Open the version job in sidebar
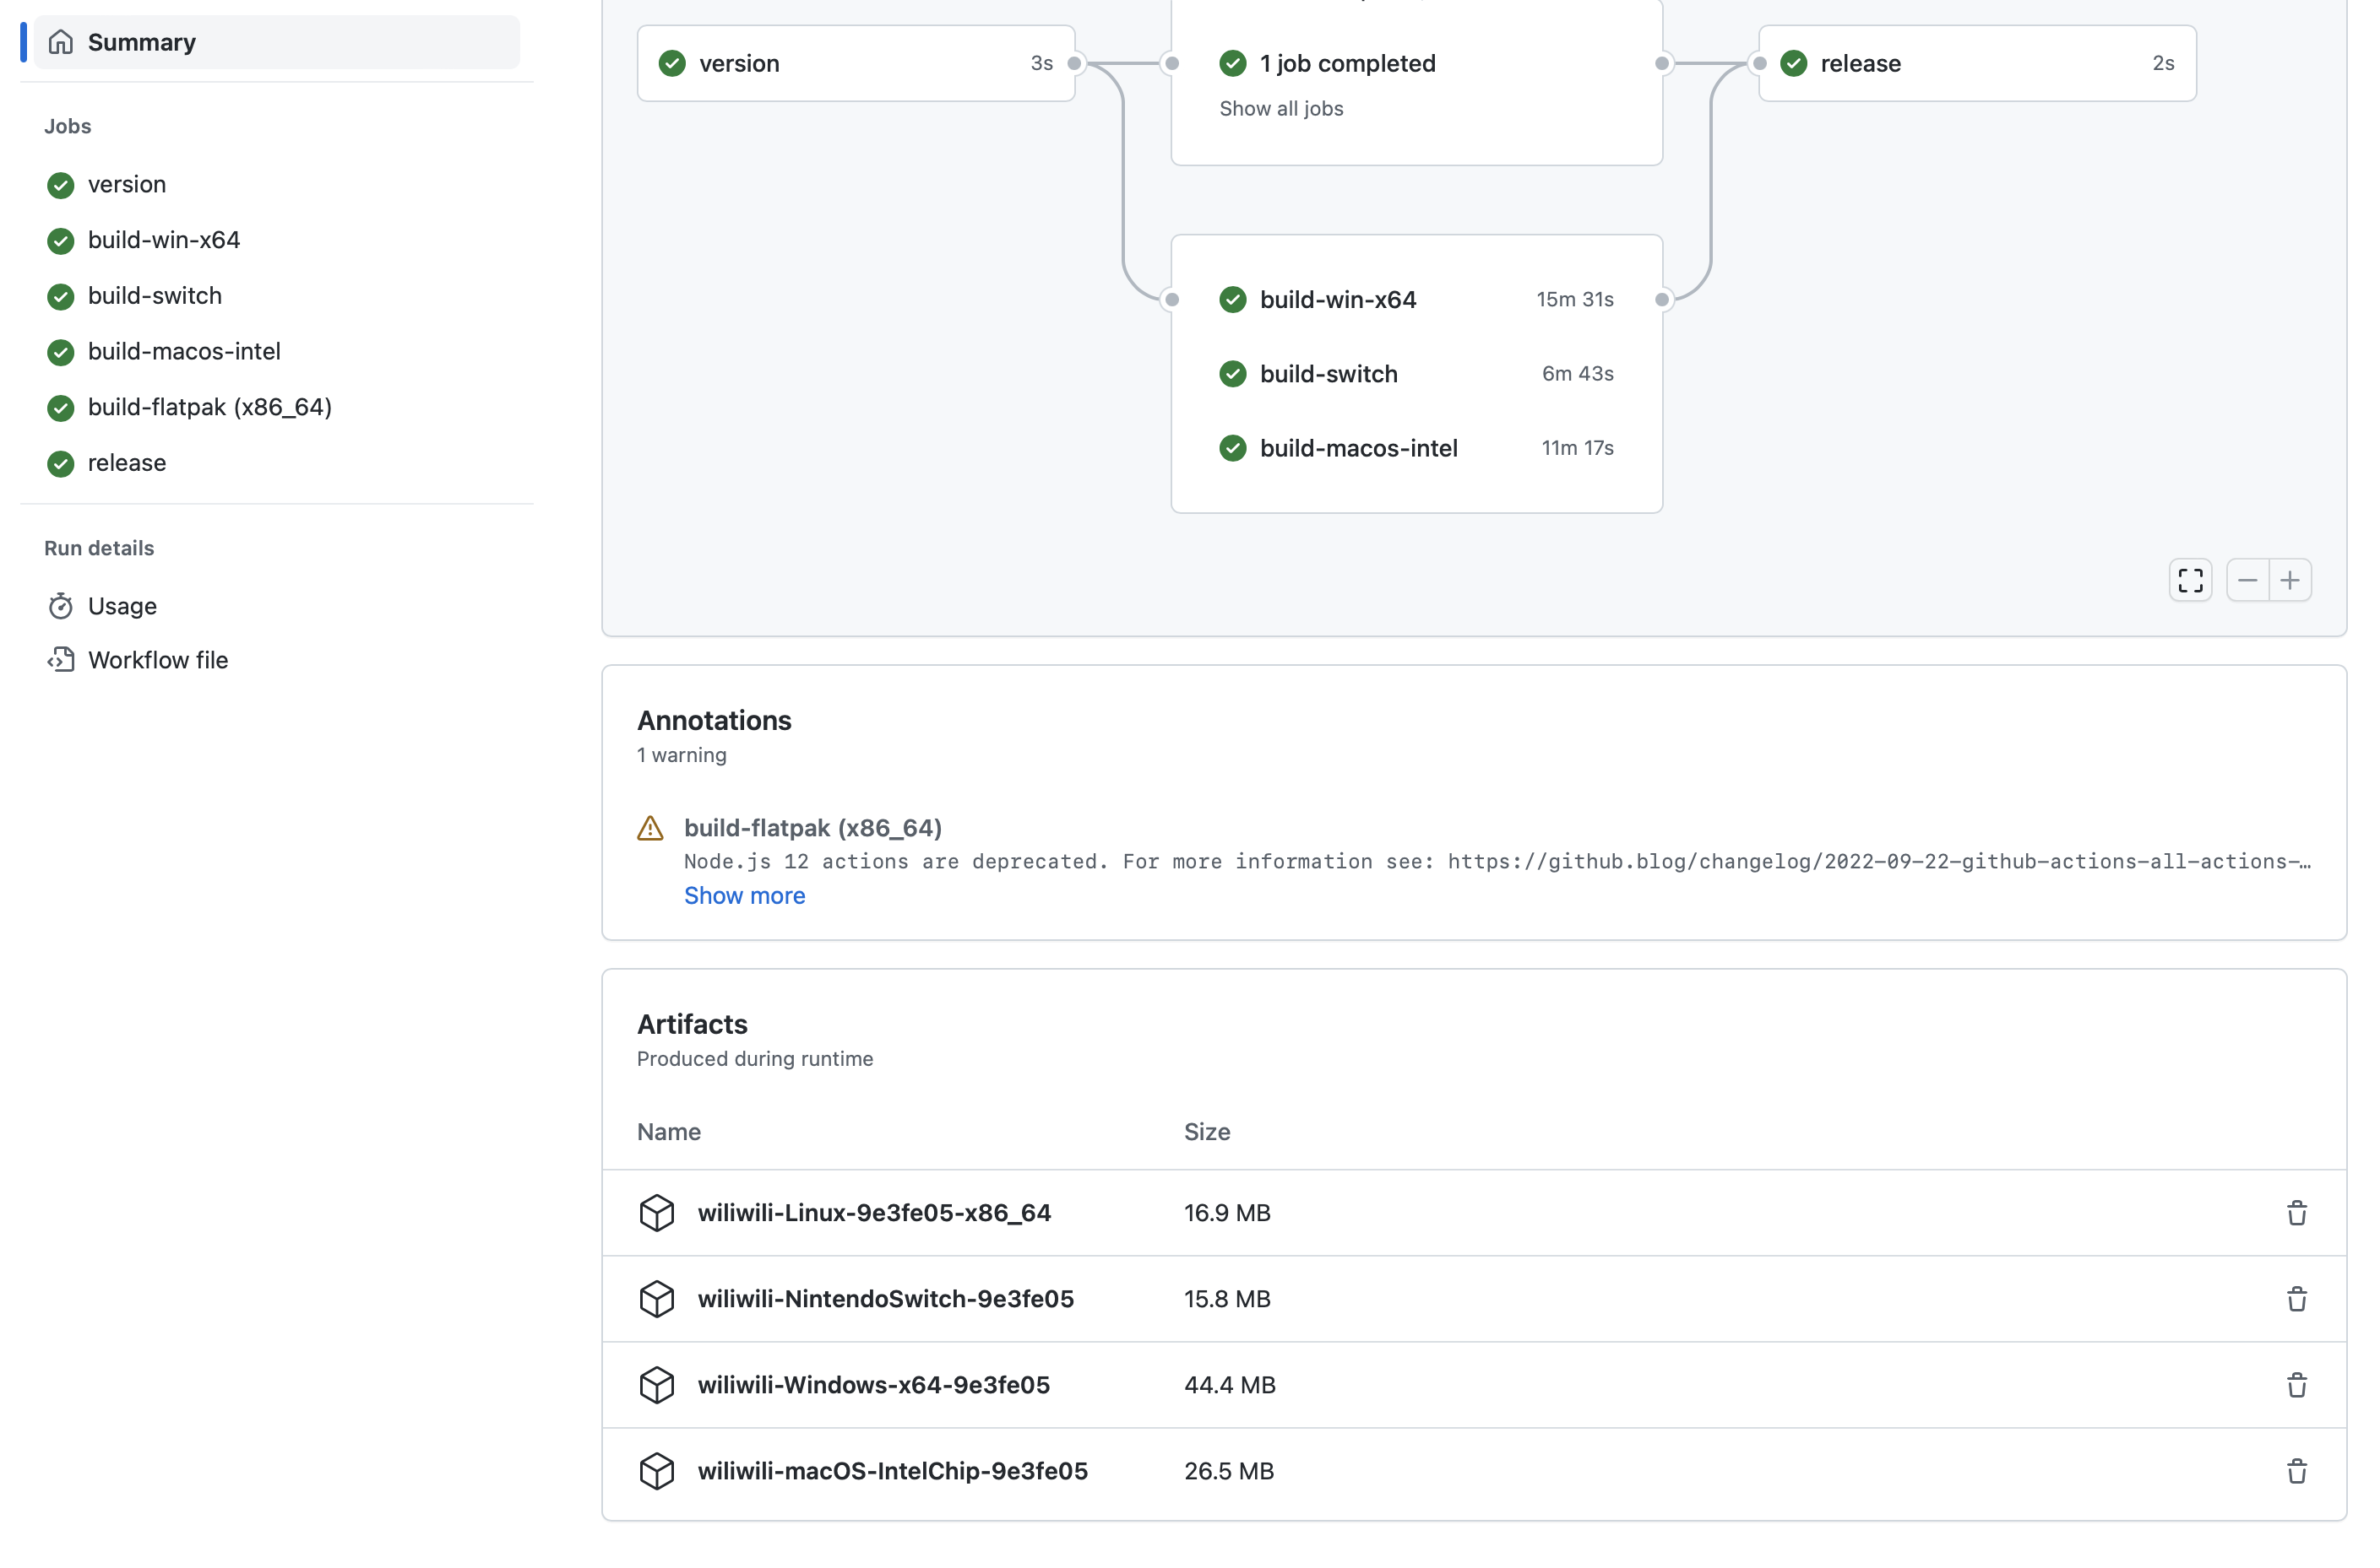 (x=126, y=184)
